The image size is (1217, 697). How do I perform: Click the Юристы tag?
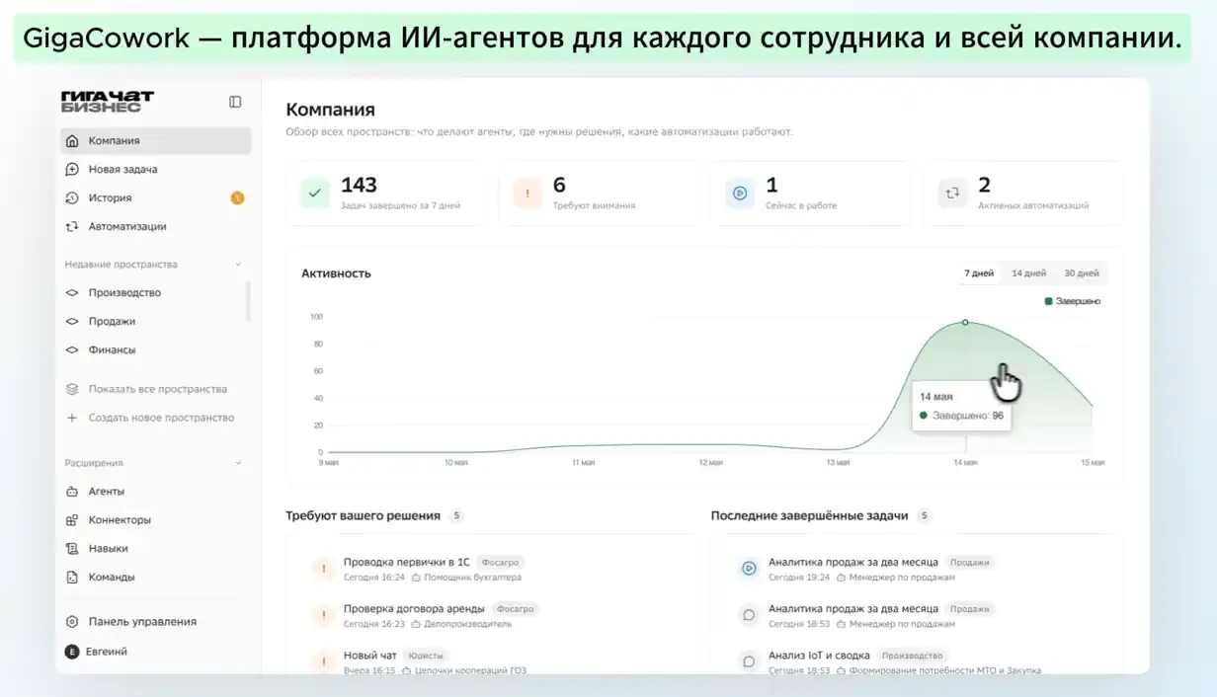tap(426, 656)
